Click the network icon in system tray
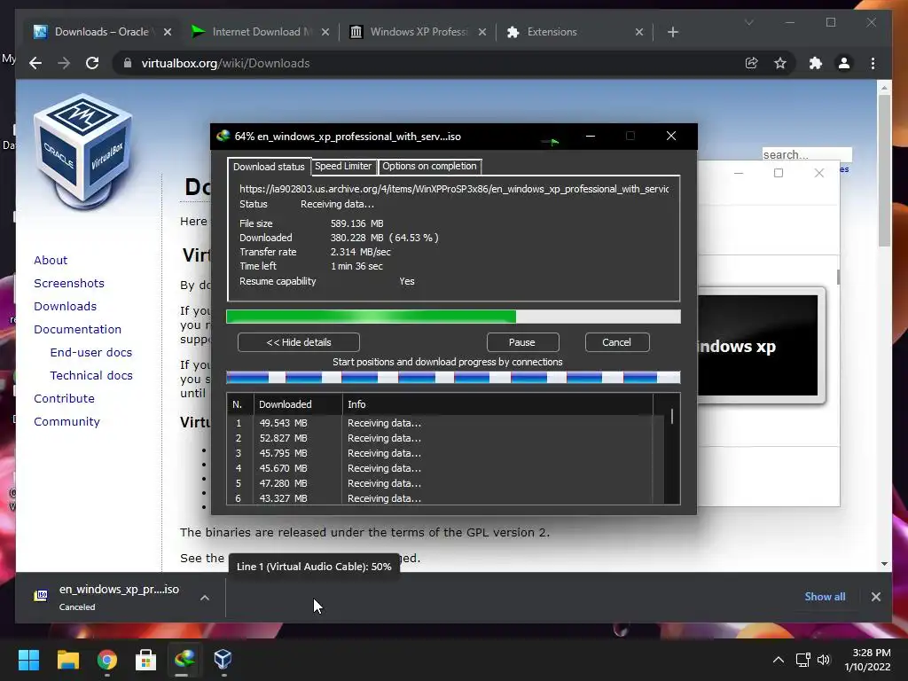 (x=802, y=660)
